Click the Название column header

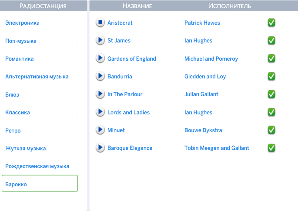coord(137,6)
